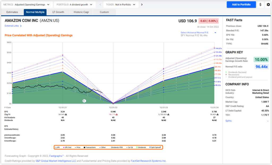Open FactSet Research Systems Inc. link
Viewport: 272px width, 165px height.
pos(148,161)
